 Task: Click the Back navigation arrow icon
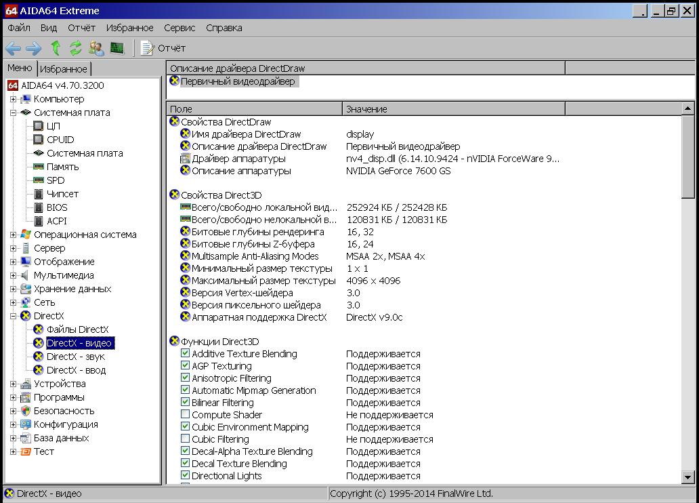click(x=13, y=48)
